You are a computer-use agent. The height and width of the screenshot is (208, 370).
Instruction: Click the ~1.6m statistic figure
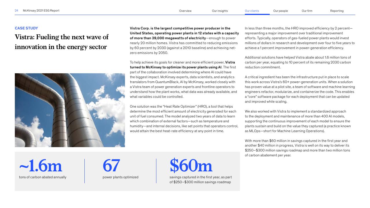click(x=40, y=166)
